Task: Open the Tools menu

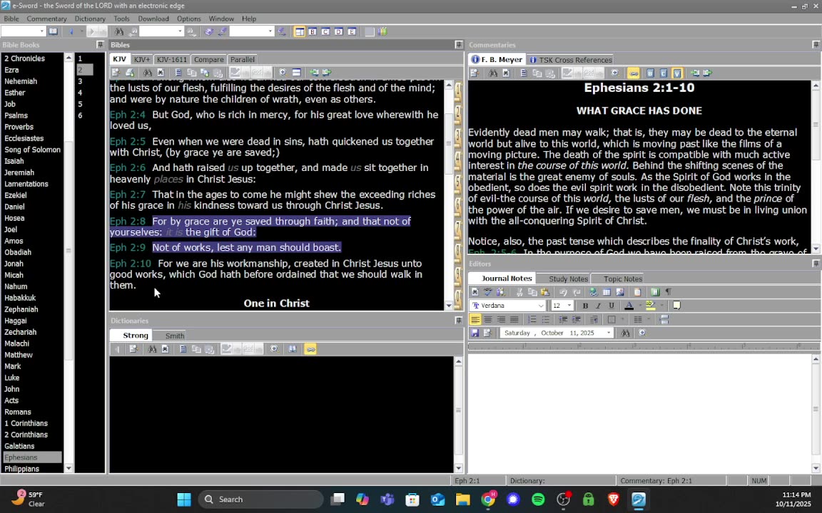Action: 121,19
